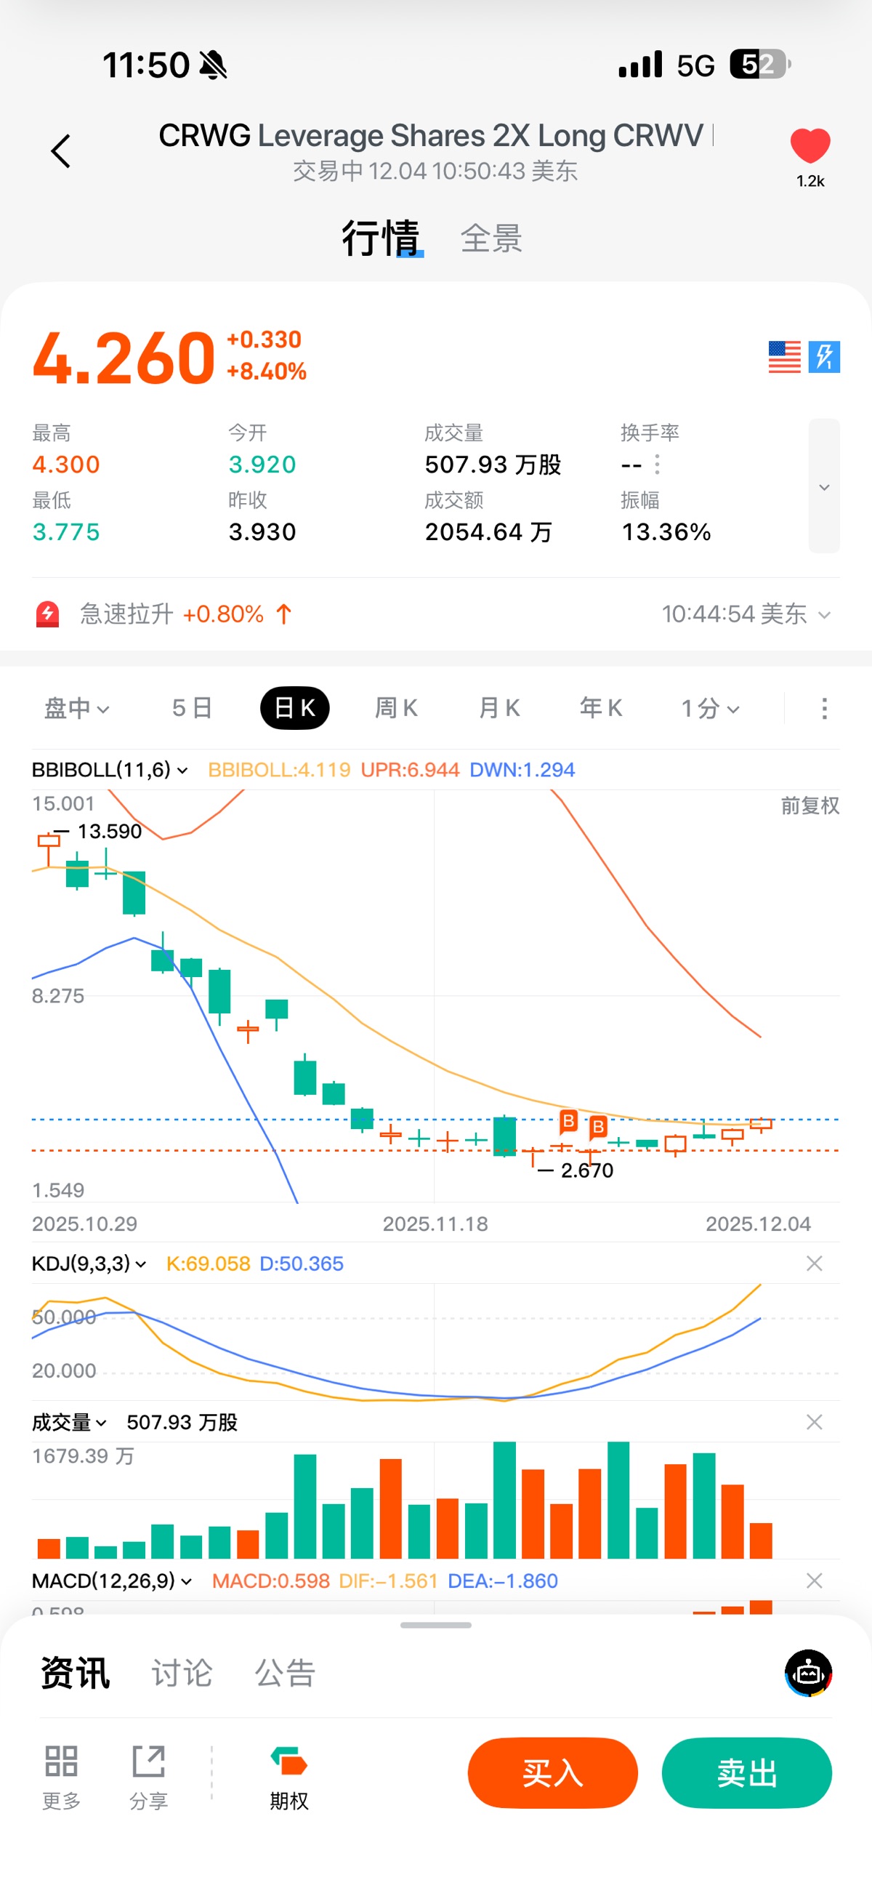Image resolution: width=872 pixels, height=1896 pixels.
Task: Open the 1分 interval dropdown
Action: [709, 708]
